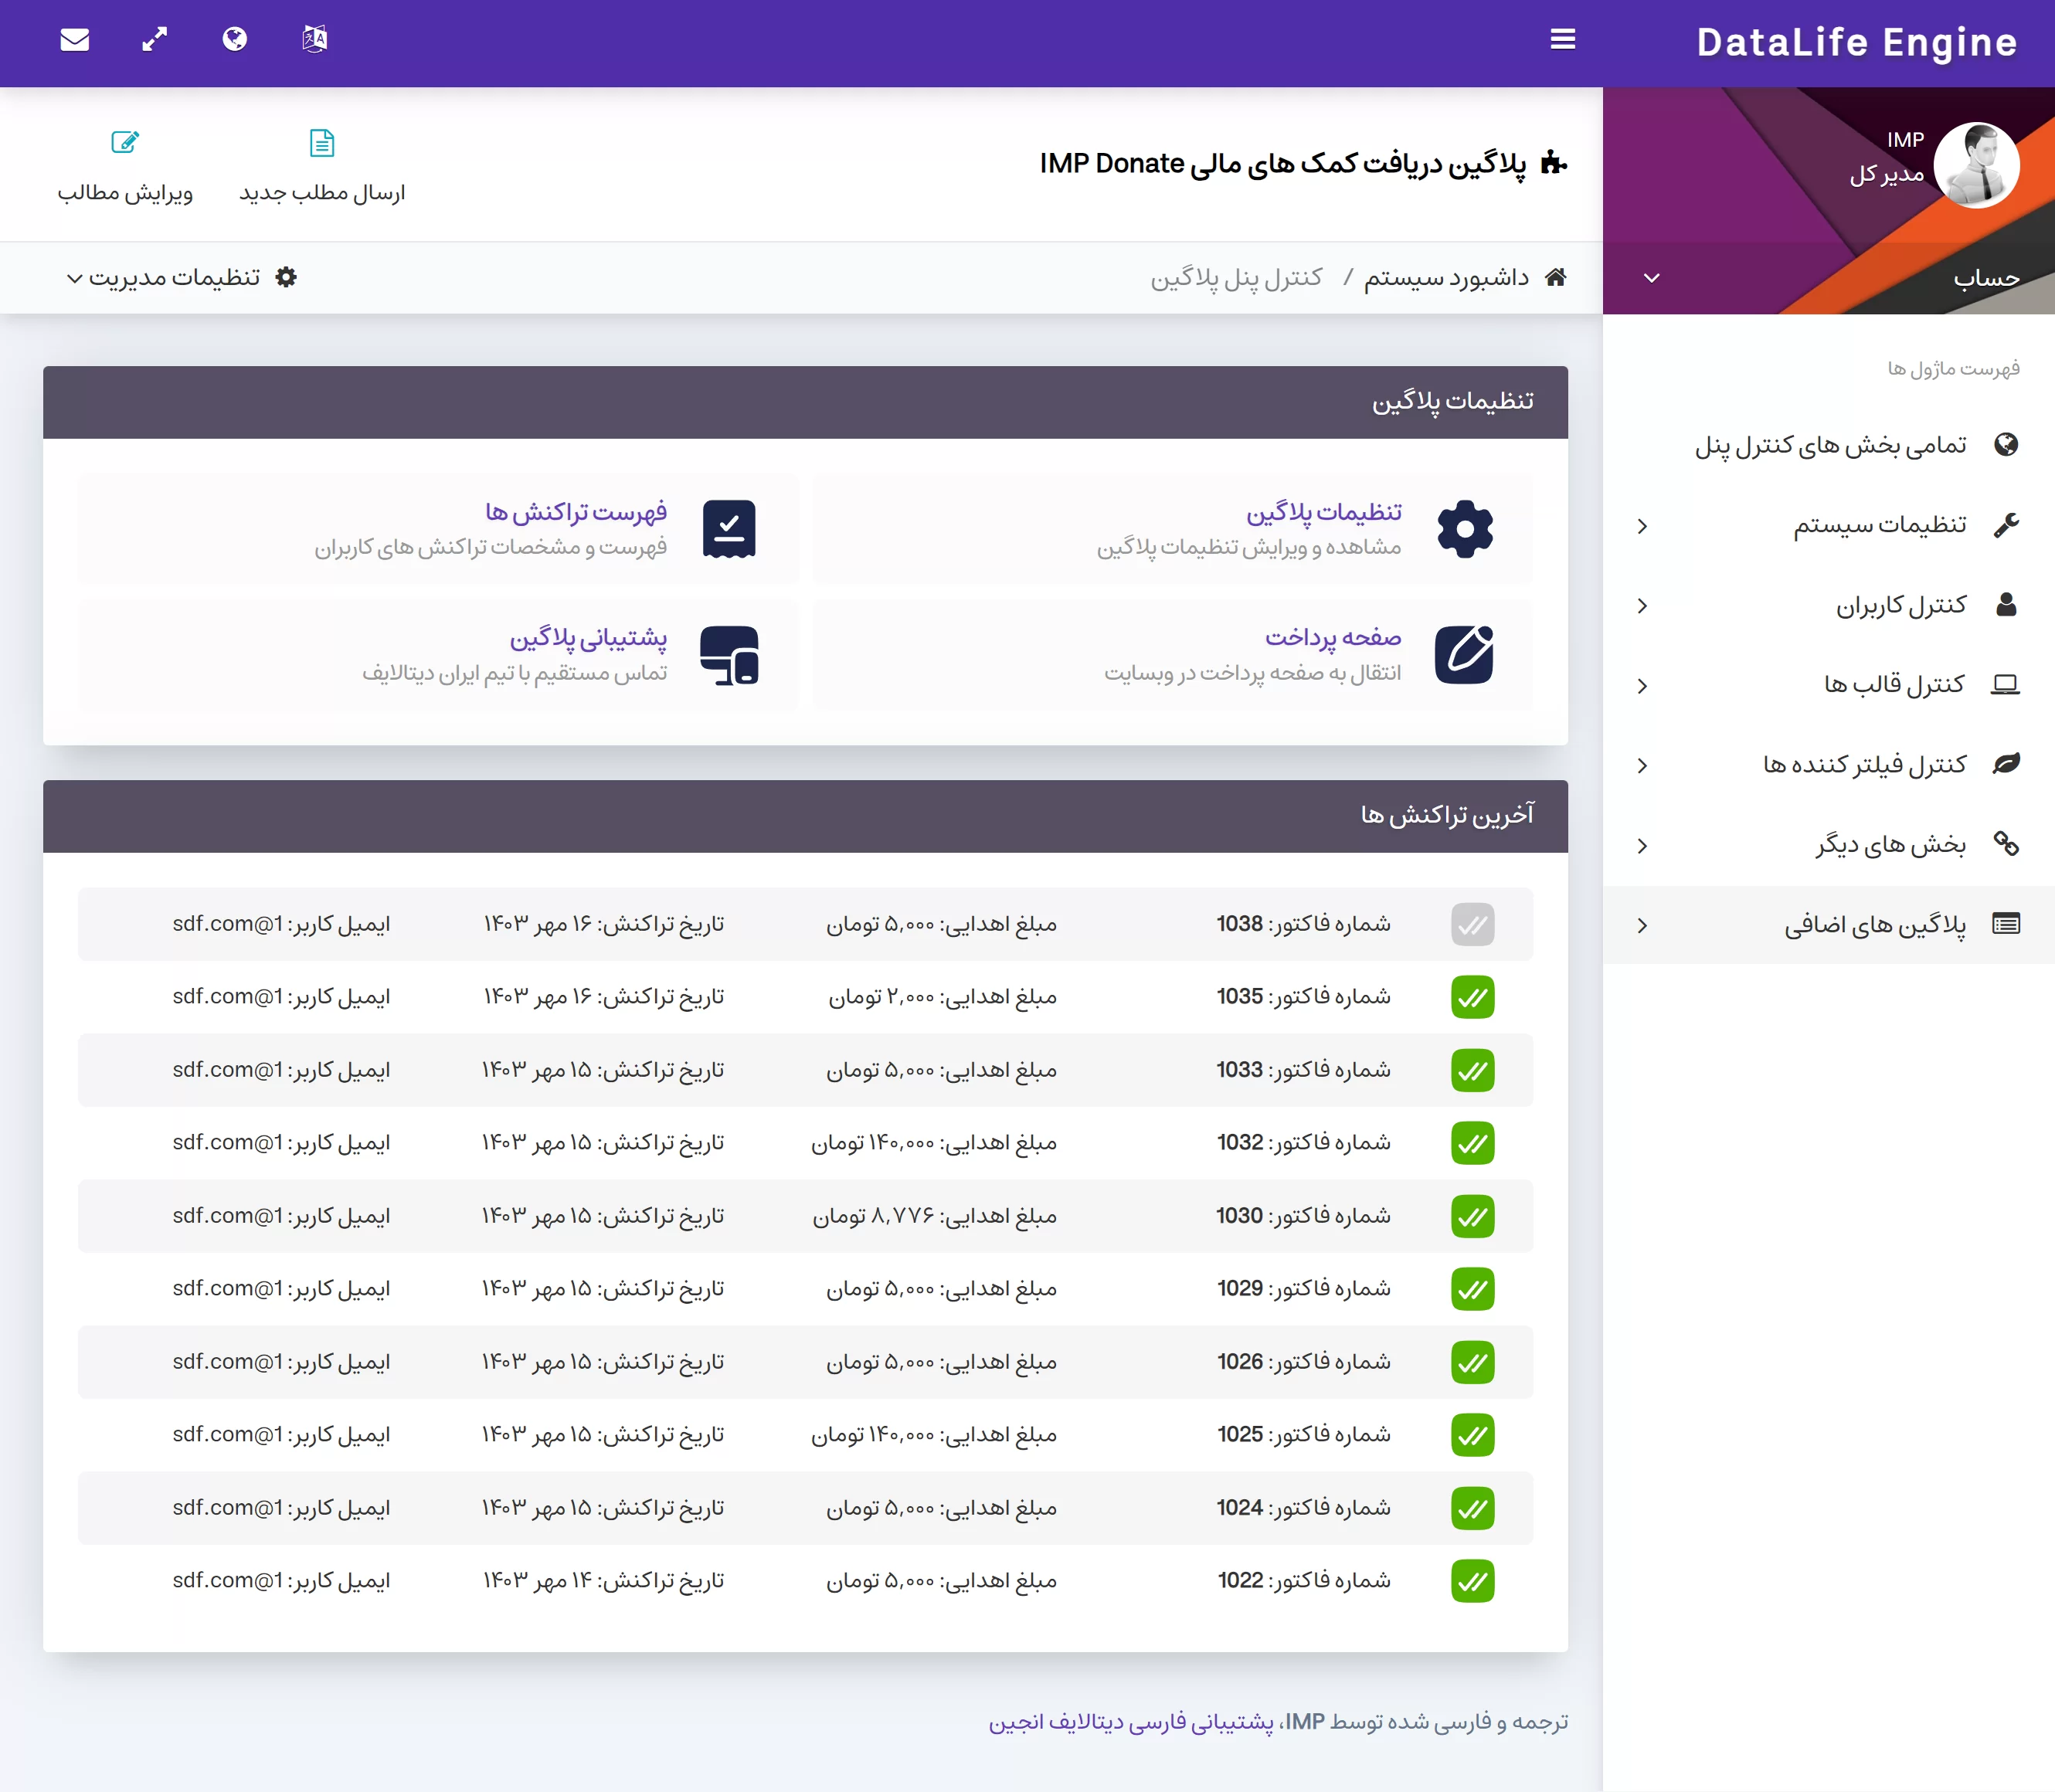Click the plugin support devices icon
This screenshot has height=1792, width=2055.
click(x=729, y=655)
